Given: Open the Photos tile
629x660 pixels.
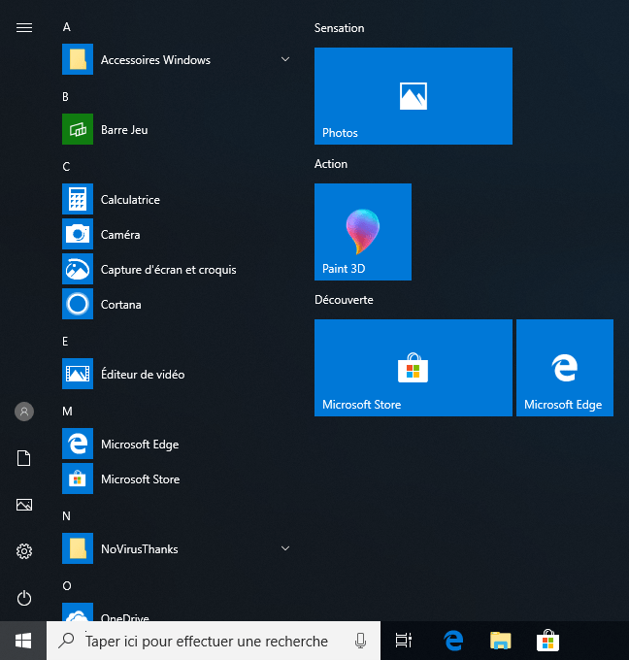Looking at the screenshot, I should [414, 96].
